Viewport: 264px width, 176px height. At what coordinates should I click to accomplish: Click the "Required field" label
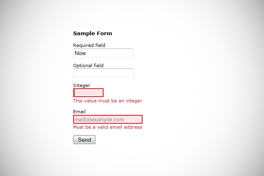point(89,45)
